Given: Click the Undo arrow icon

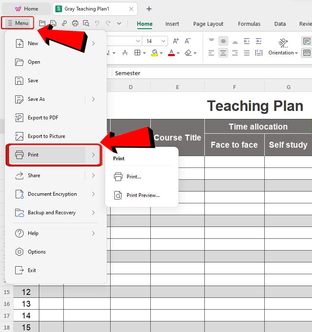Looking at the screenshot, I should click(x=97, y=23).
